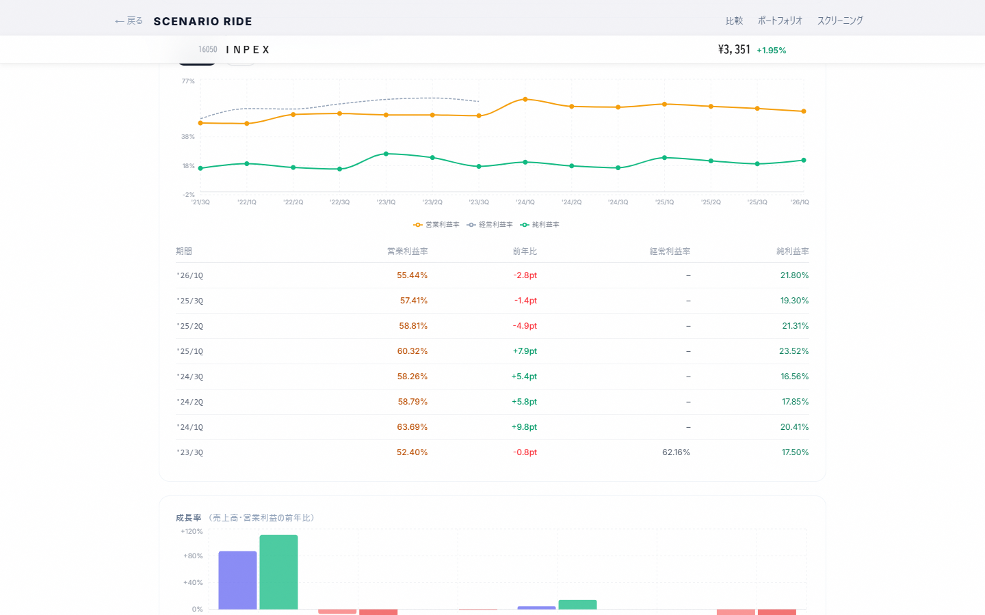Select the '24/3Q period row label
The image size is (985, 615).
[x=190, y=377]
